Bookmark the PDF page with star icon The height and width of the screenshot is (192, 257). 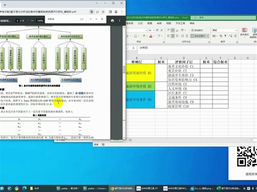pyautogui.click(x=103, y=12)
